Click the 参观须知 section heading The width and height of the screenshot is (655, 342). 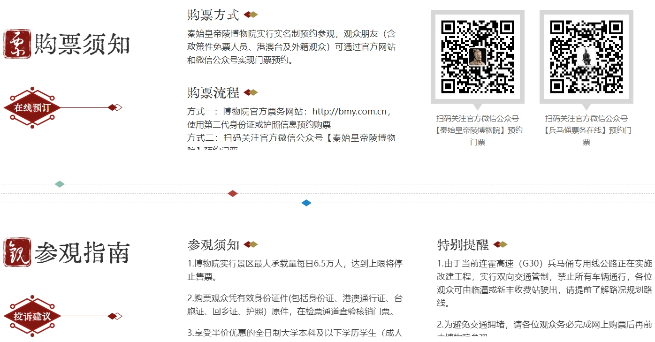point(213,244)
